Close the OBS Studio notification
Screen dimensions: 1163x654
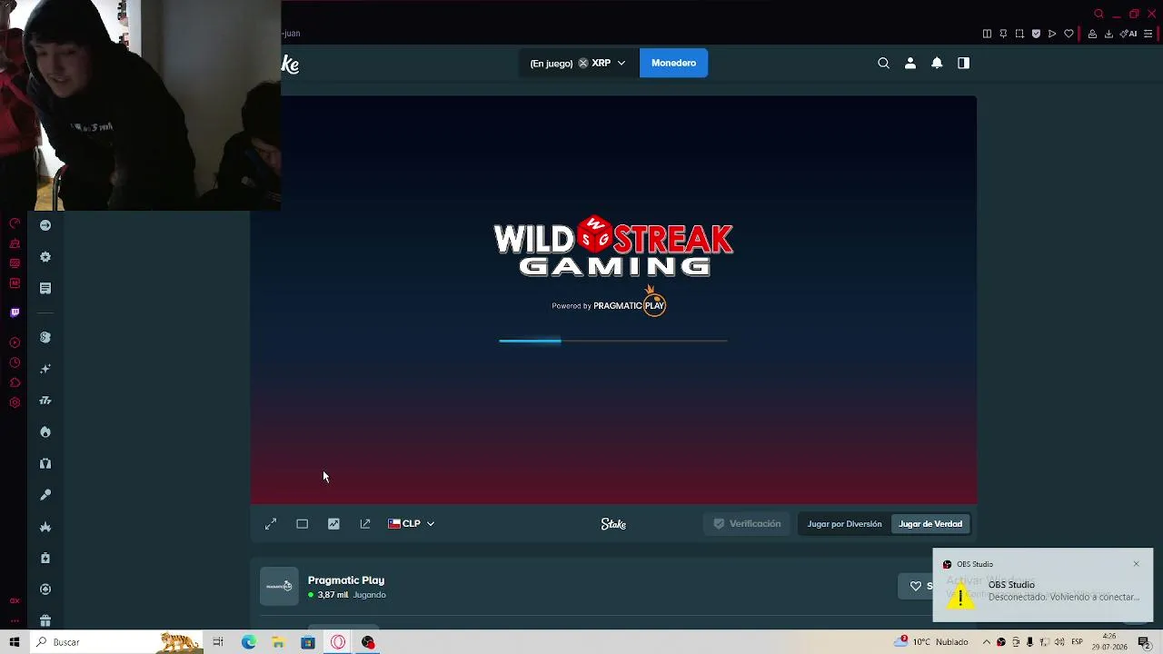click(x=1136, y=564)
